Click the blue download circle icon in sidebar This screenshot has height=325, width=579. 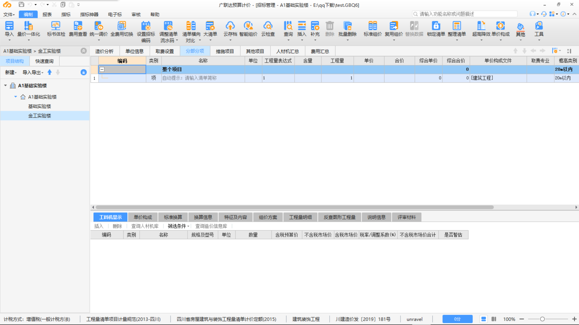tap(84, 72)
